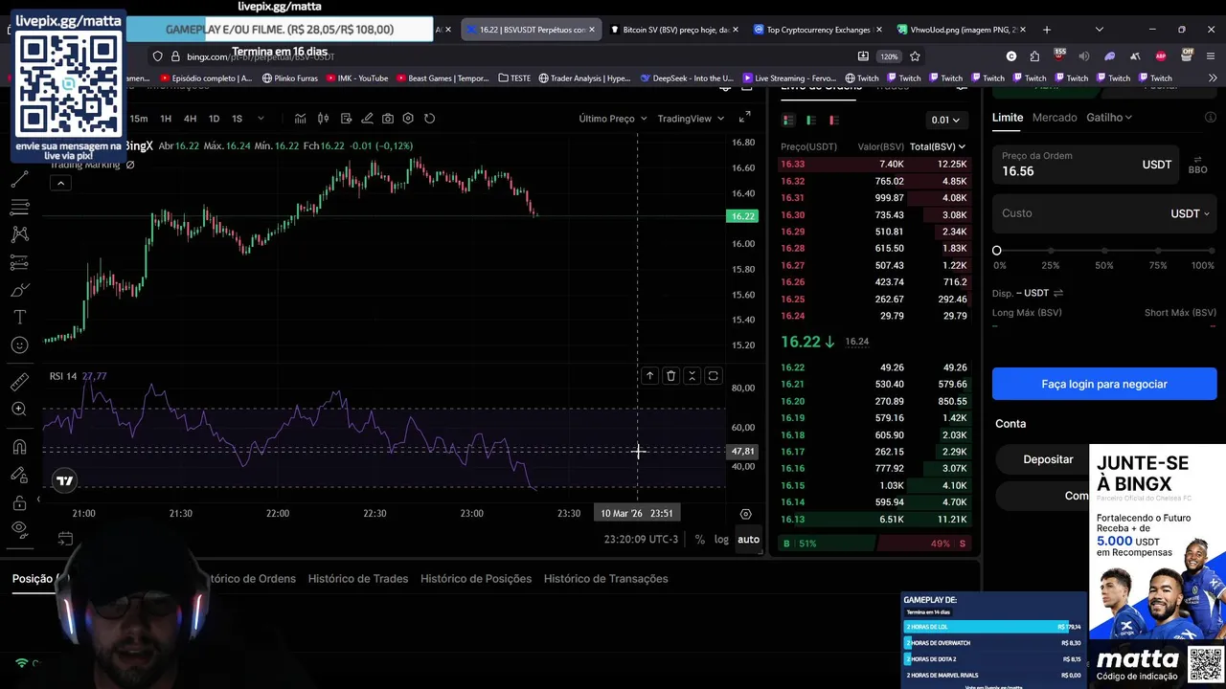Open the 0.01 price grouping dropdown
1226x689 pixels.
point(945,120)
